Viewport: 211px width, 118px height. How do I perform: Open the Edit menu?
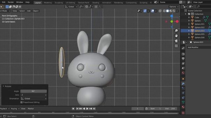point(4,2)
